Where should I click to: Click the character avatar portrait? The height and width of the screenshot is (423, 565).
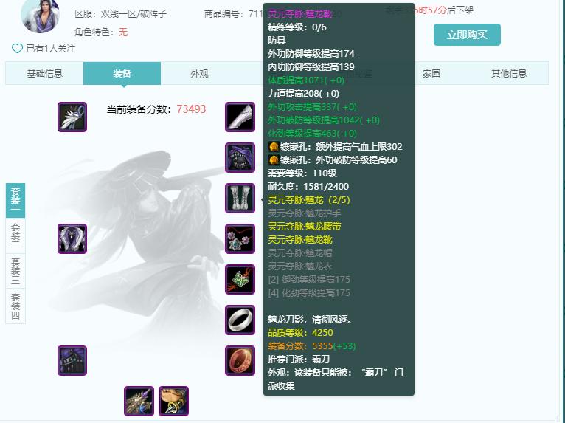41,16
